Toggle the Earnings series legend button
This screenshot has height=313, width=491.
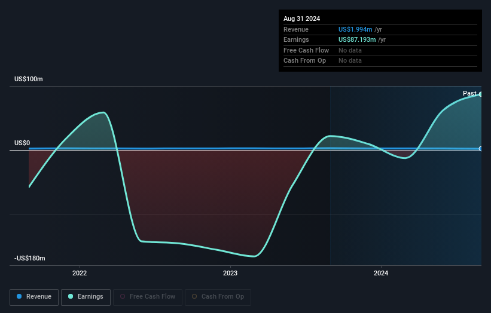[86, 297]
